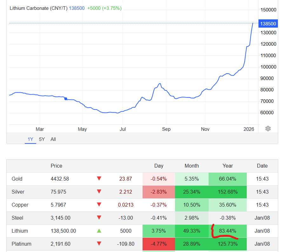Sort table by Month column header
This screenshot has width=282, height=252.
[191, 166]
